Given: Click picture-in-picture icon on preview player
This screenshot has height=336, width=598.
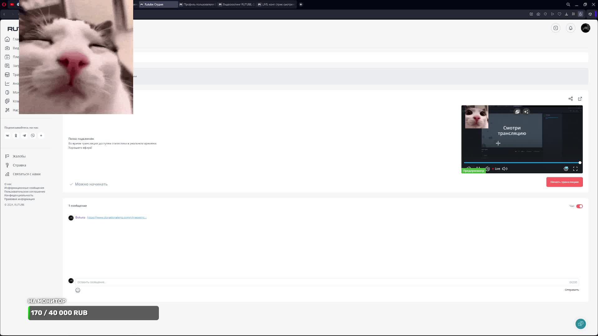Looking at the screenshot, I should point(517,112).
